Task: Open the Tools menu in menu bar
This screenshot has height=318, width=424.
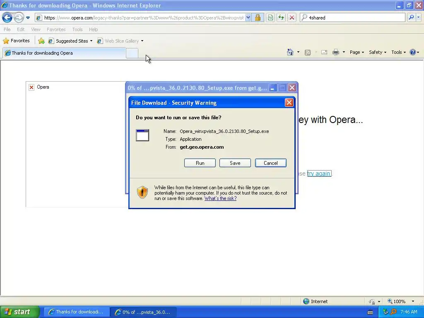Action: (77, 29)
